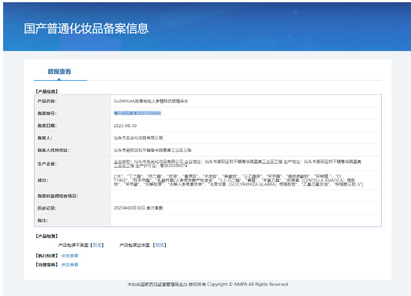Click the empty 备案后监督检查情况 cell
The height and width of the screenshot is (296, 411).
pos(245,196)
